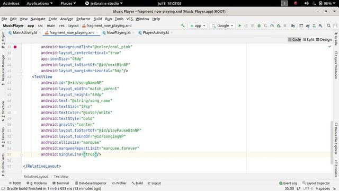The image size is (339, 191).
Task: Click the system volume icon
Action: tap(306, 3)
